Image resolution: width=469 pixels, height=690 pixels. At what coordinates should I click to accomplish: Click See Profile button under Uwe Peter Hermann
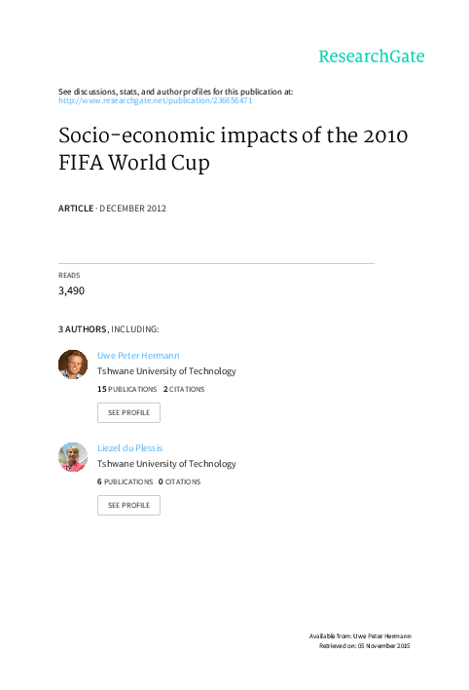[x=128, y=413]
